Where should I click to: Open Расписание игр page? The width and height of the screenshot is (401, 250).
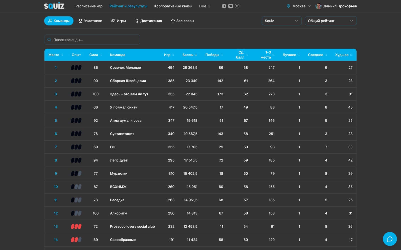pos(89,6)
